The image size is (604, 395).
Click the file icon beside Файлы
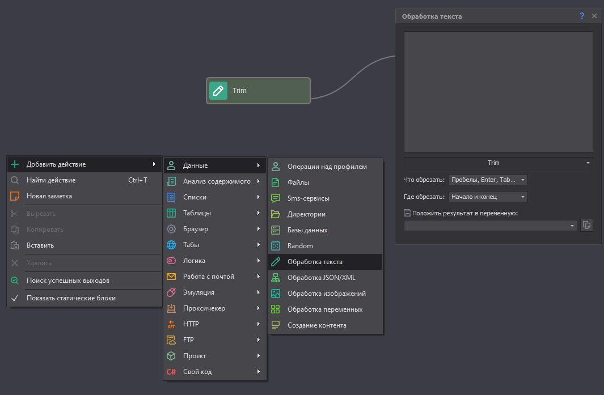pyautogui.click(x=276, y=182)
